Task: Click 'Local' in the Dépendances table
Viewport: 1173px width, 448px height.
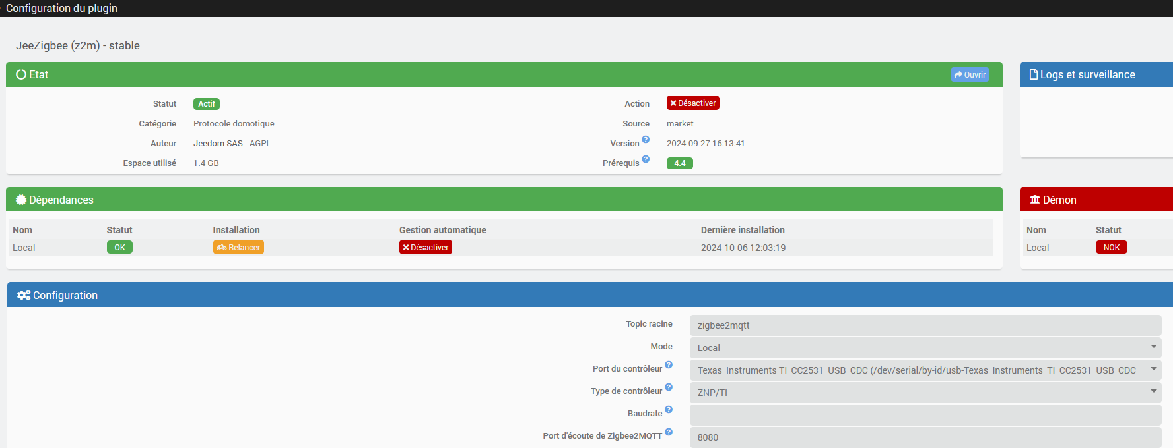Action: [x=24, y=248]
